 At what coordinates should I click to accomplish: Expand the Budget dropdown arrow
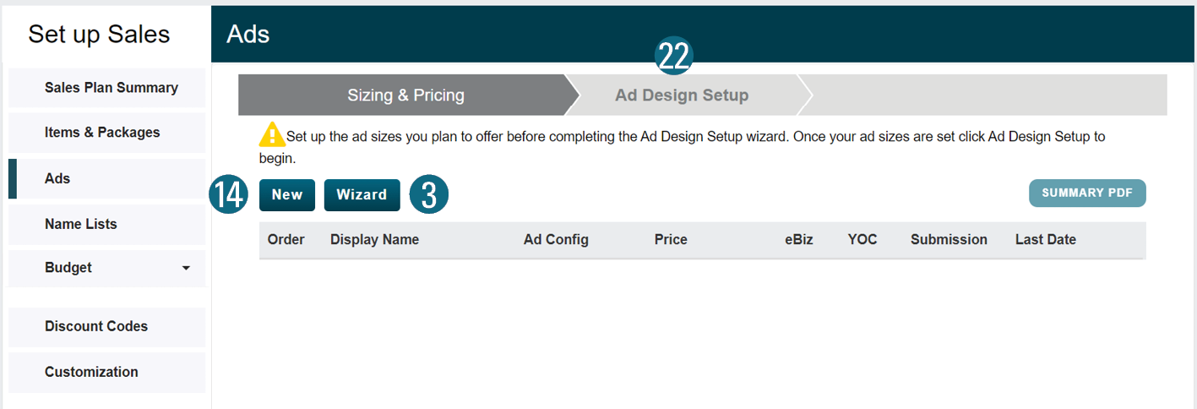pos(186,268)
